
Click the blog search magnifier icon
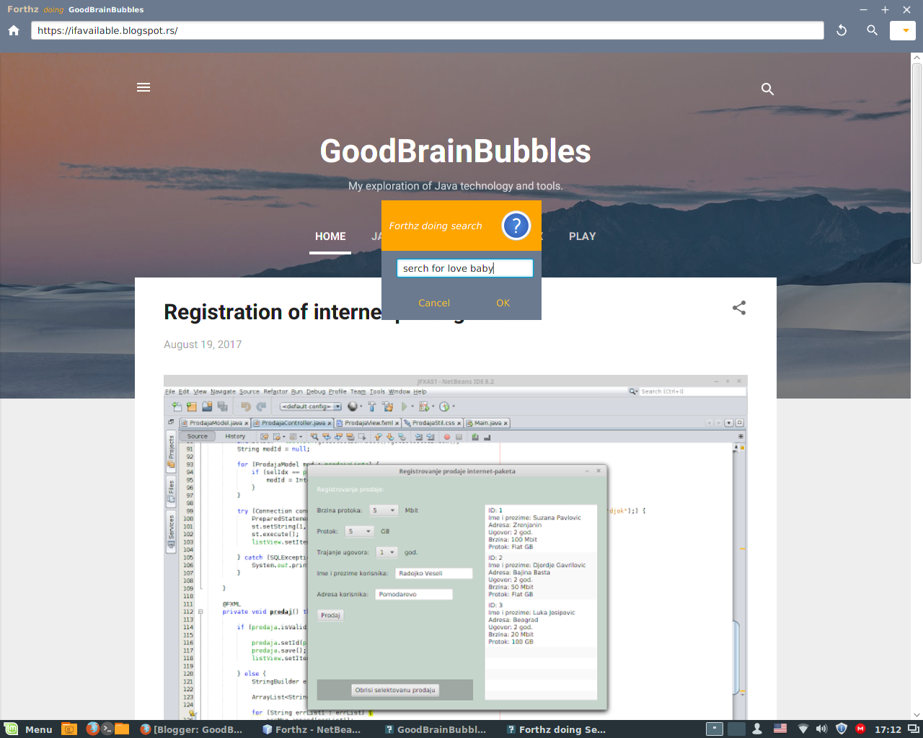coord(767,89)
